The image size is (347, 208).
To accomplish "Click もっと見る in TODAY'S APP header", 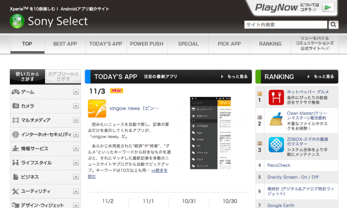I will tap(236, 76).
